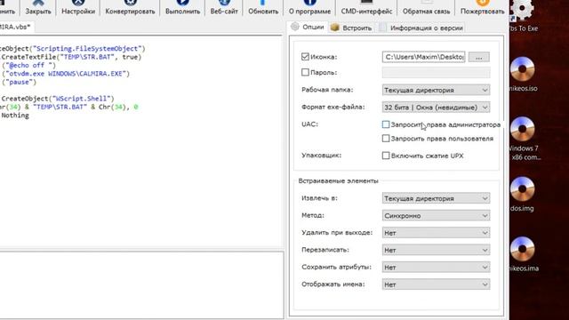Select the nikeos.ima desktop icon
The image size is (569, 320).
[524, 254]
